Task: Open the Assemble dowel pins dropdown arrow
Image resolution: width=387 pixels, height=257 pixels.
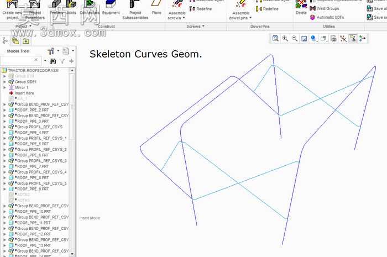Action: pos(250,18)
